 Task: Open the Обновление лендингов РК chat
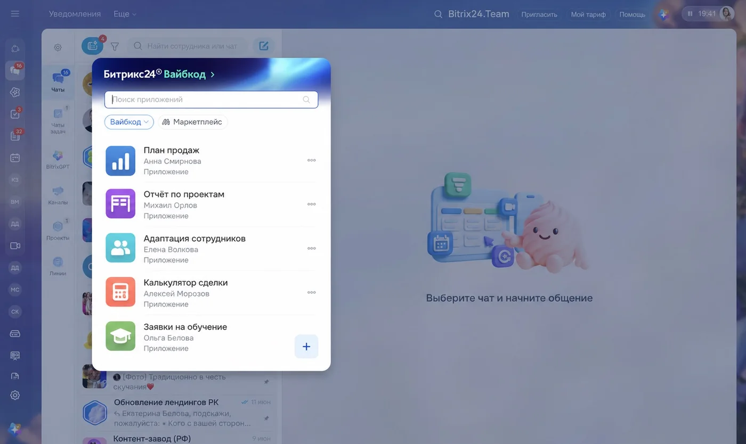178,413
